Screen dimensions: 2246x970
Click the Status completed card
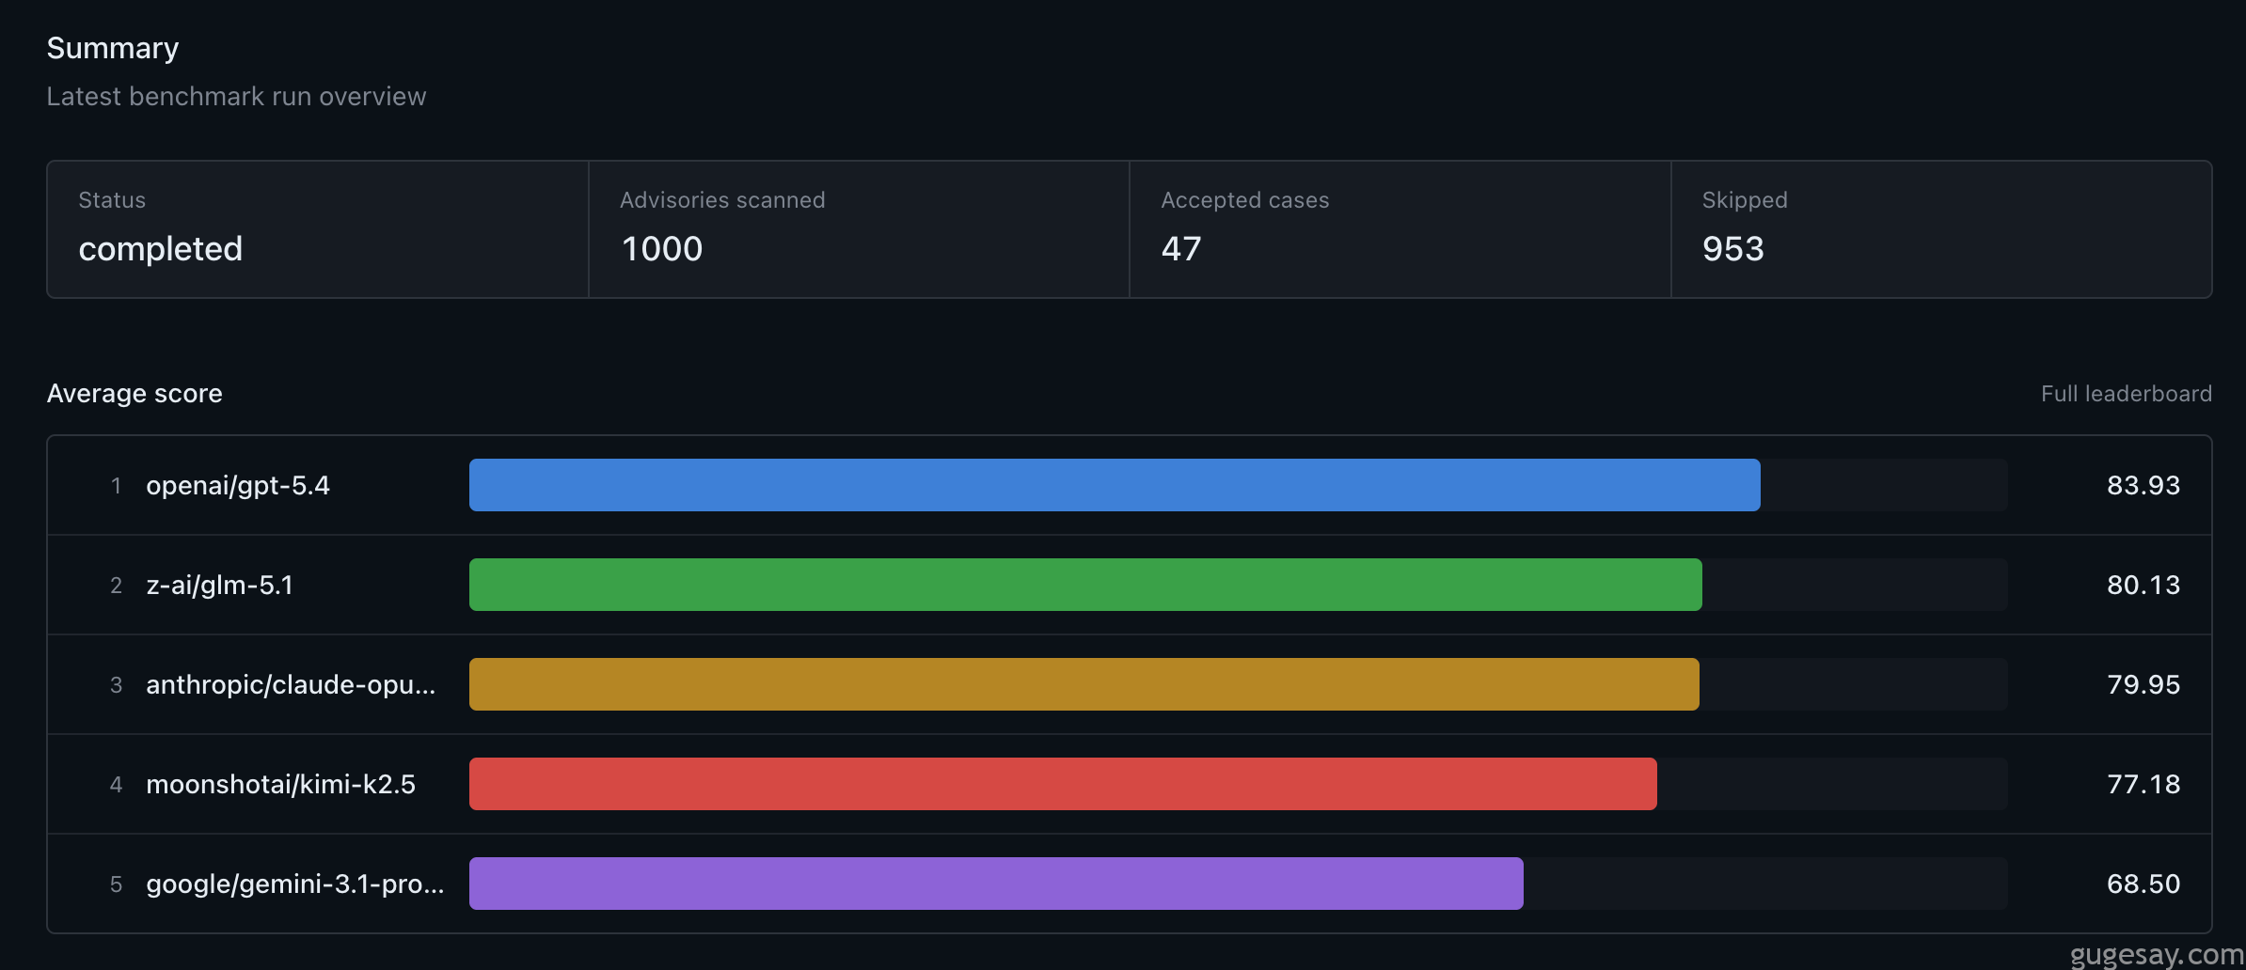tap(318, 229)
